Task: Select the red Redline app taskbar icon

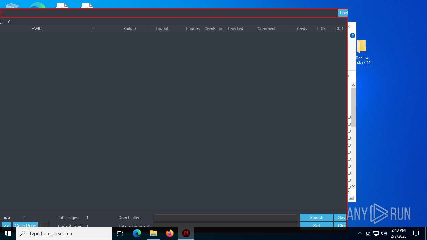Action: 186,233
